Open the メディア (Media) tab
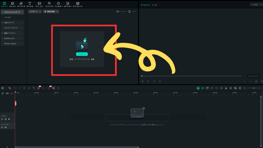 click(x=4, y=5)
